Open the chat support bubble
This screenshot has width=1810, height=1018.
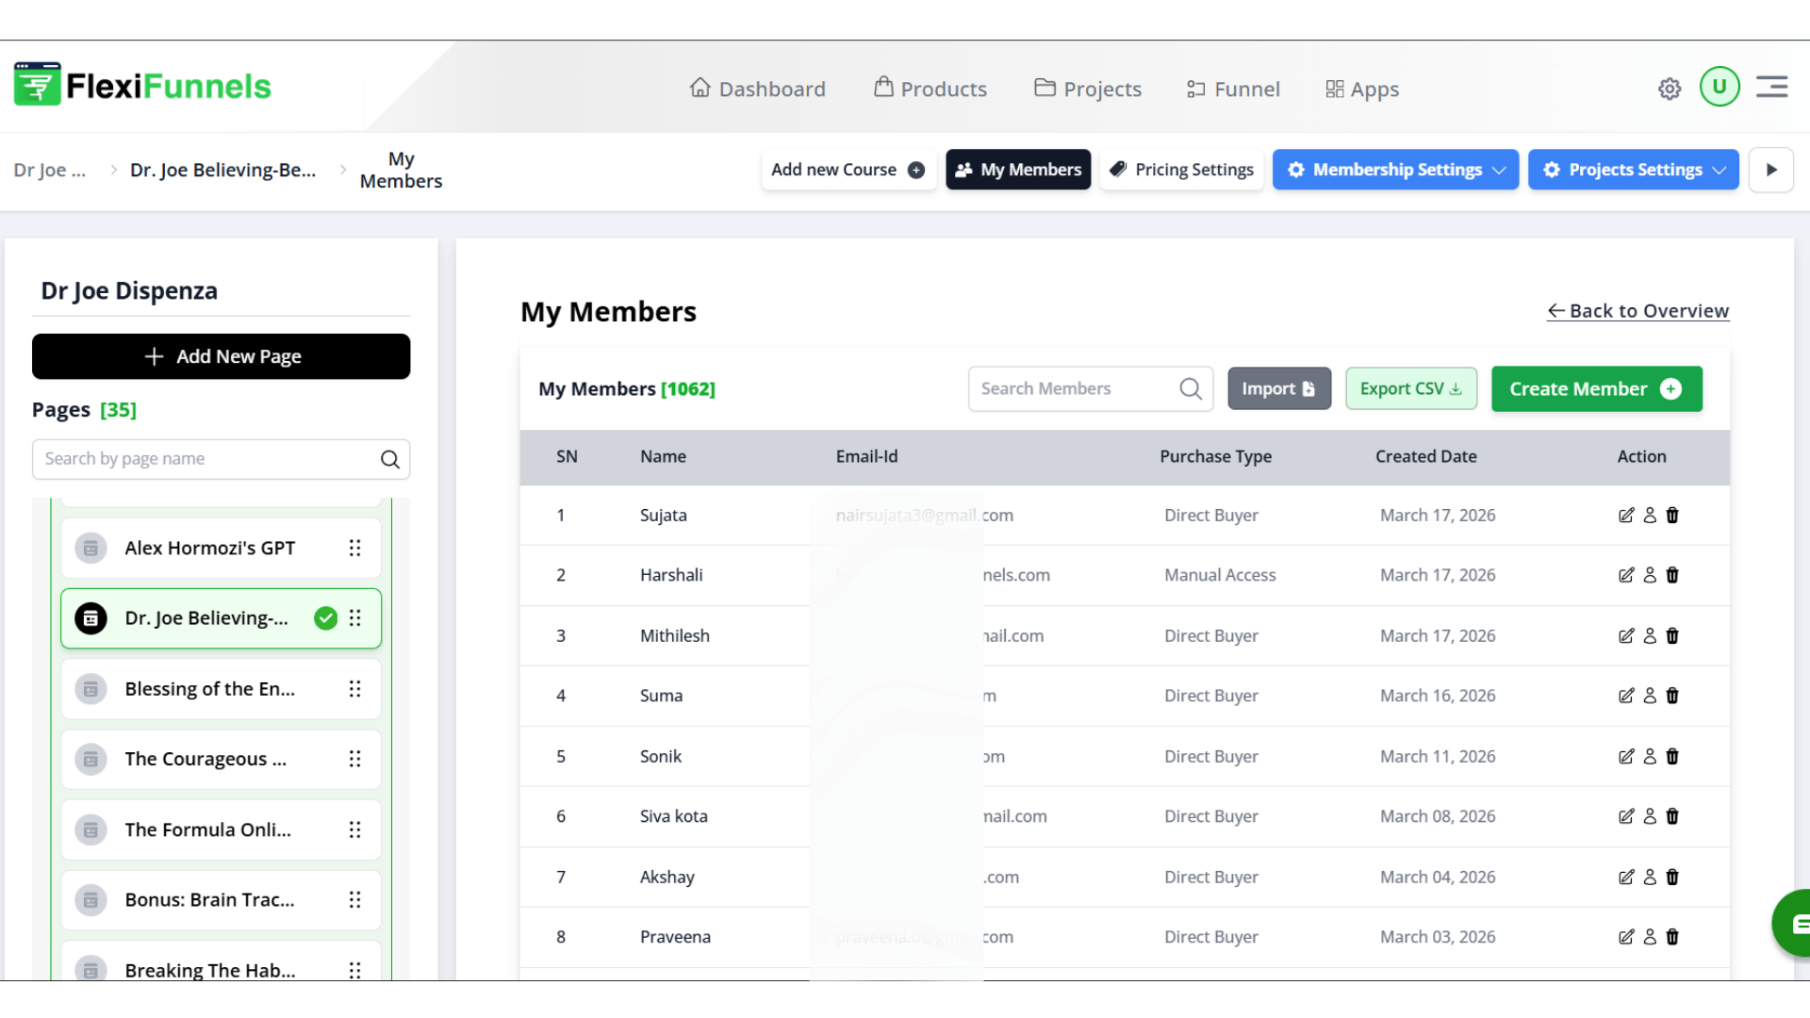pyautogui.click(x=1796, y=924)
